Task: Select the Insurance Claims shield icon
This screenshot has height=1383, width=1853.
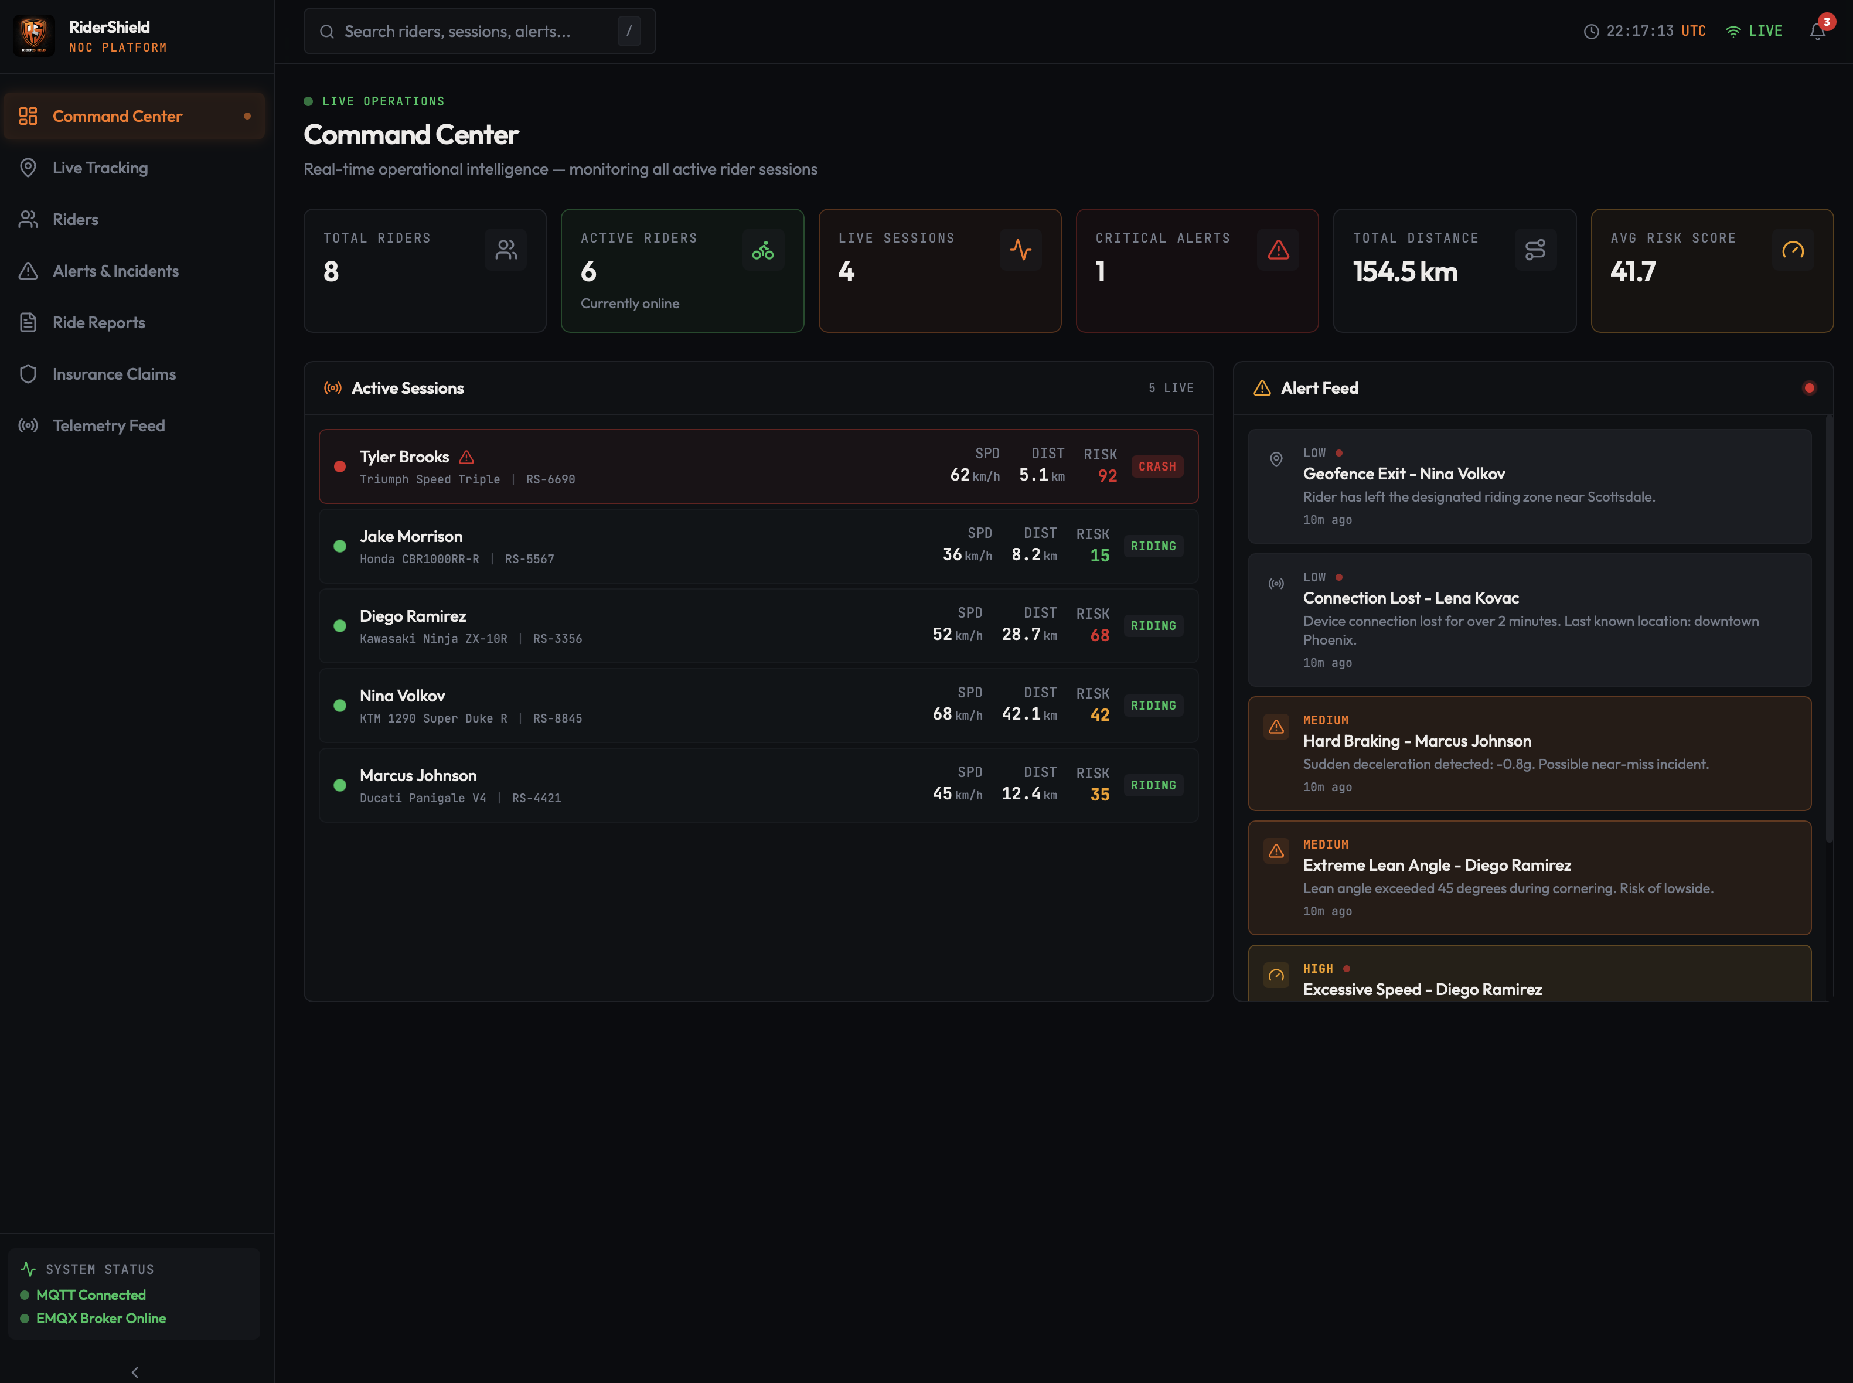Action: coord(29,373)
